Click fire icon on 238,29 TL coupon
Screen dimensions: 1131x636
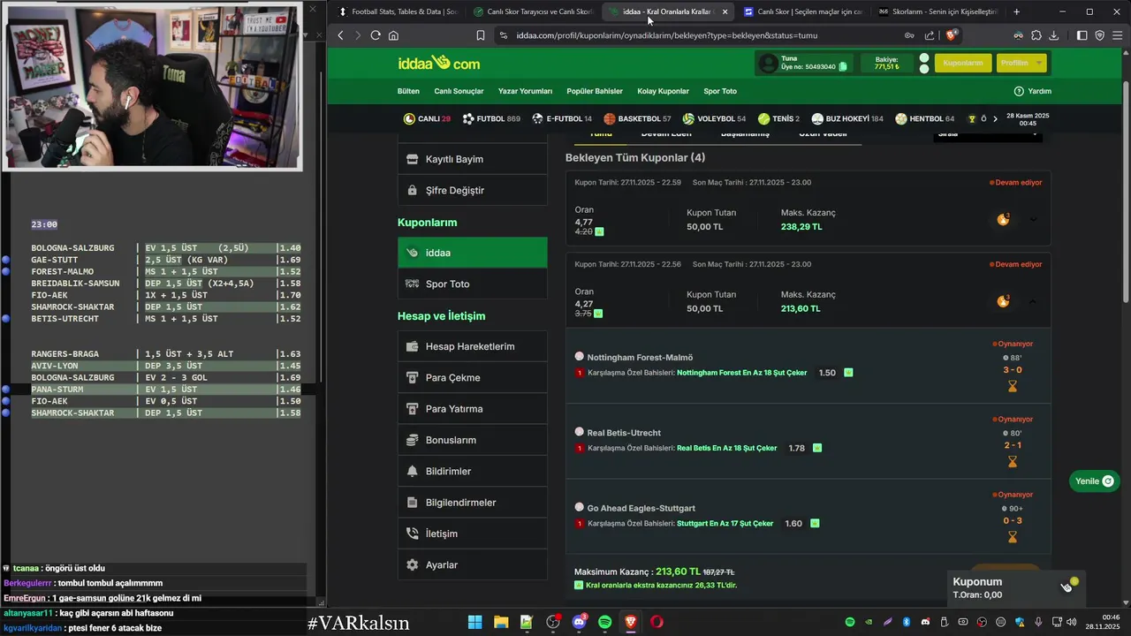click(x=1003, y=219)
